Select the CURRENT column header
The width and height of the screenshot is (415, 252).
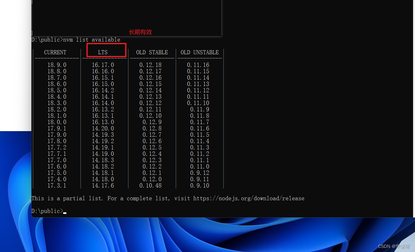55,52
